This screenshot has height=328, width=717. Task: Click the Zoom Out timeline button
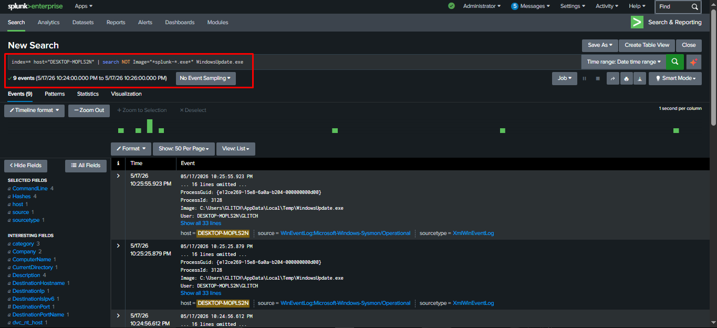[x=89, y=110]
